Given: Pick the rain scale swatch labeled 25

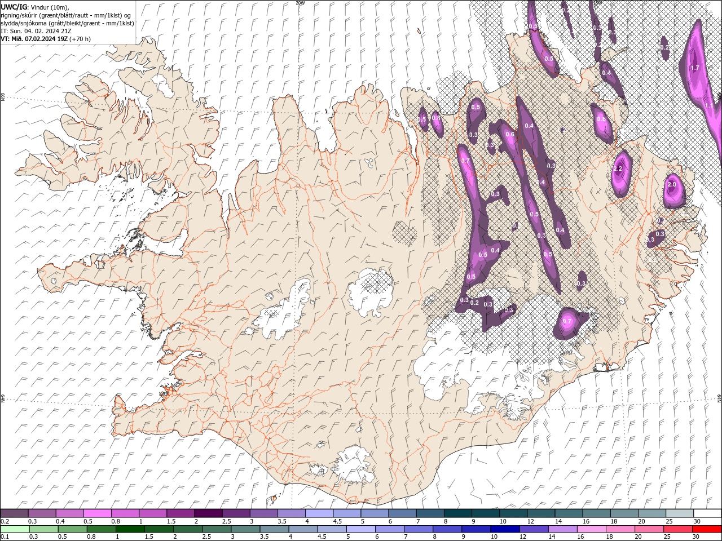Looking at the screenshot, I should click(x=677, y=529).
